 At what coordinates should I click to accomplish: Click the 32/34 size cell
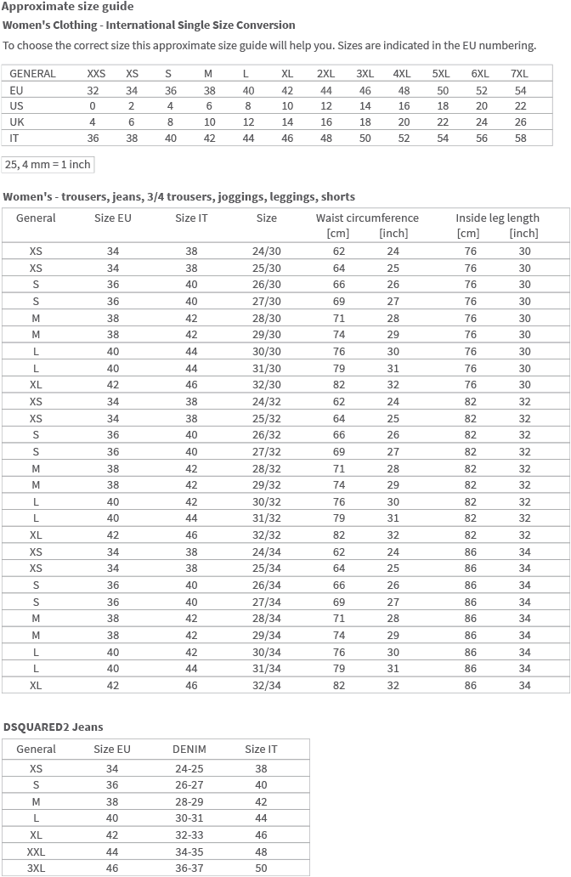click(x=266, y=685)
